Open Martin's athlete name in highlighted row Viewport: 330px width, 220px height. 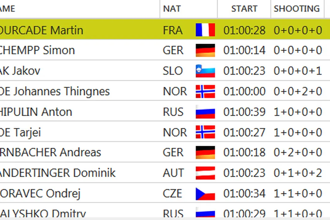point(41,30)
